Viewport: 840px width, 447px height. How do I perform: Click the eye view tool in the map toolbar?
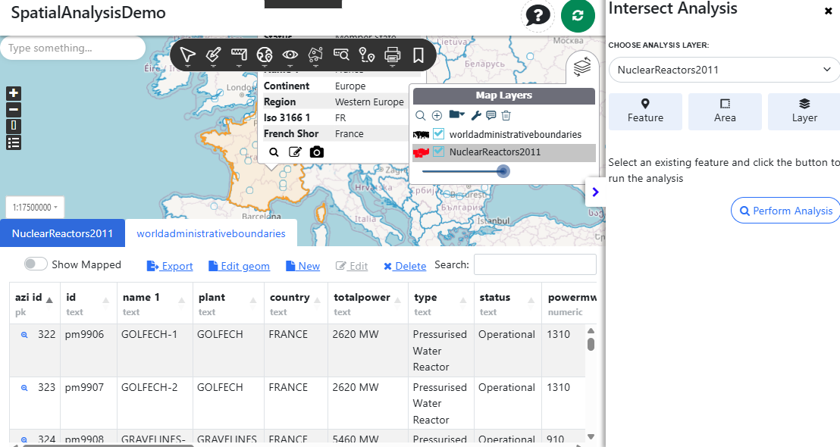point(290,55)
